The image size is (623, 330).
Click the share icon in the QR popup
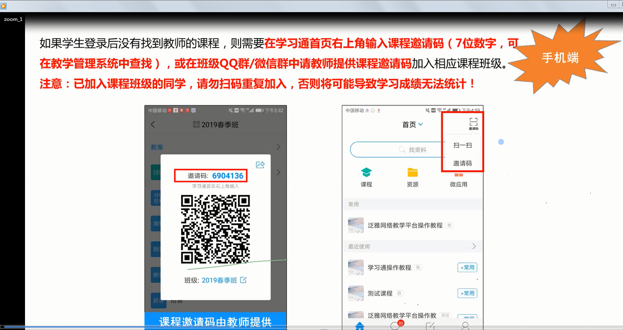click(260, 165)
